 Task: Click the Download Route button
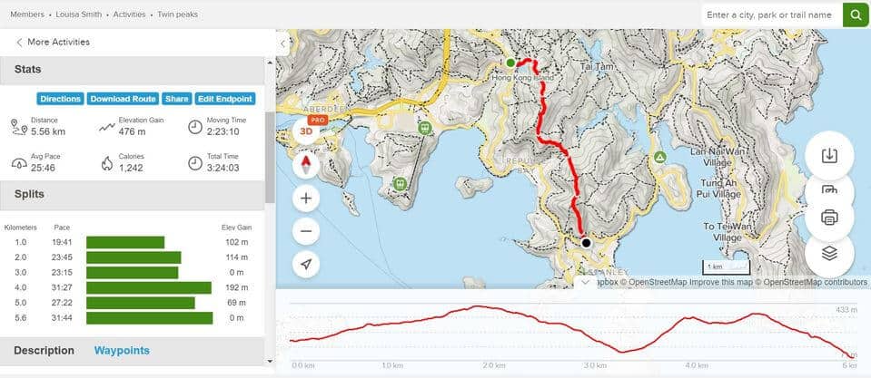[123, 99]
